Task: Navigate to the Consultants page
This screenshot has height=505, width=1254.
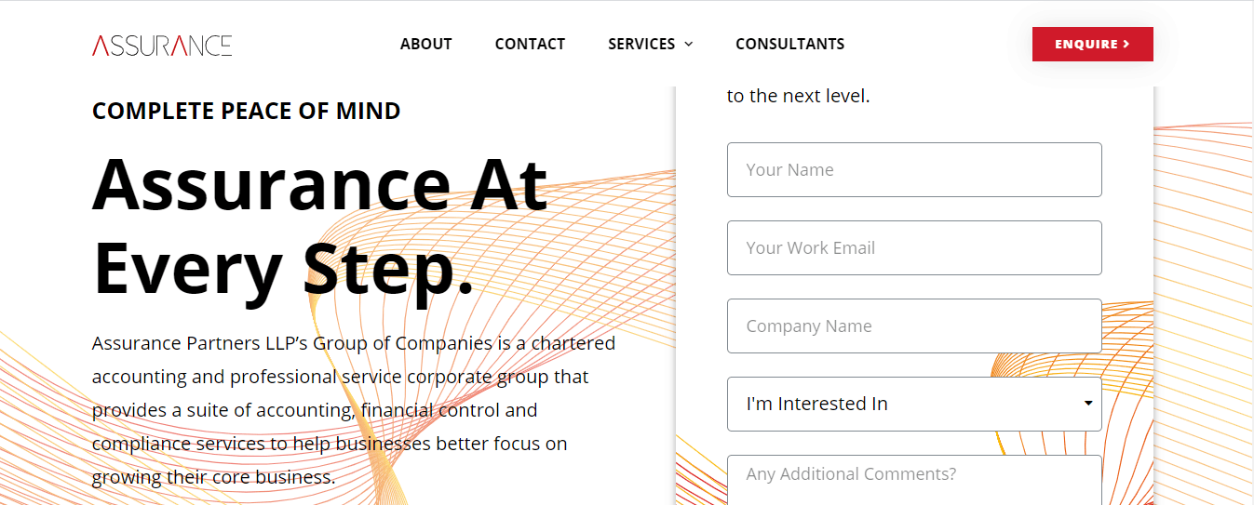Action: [789, 44]
